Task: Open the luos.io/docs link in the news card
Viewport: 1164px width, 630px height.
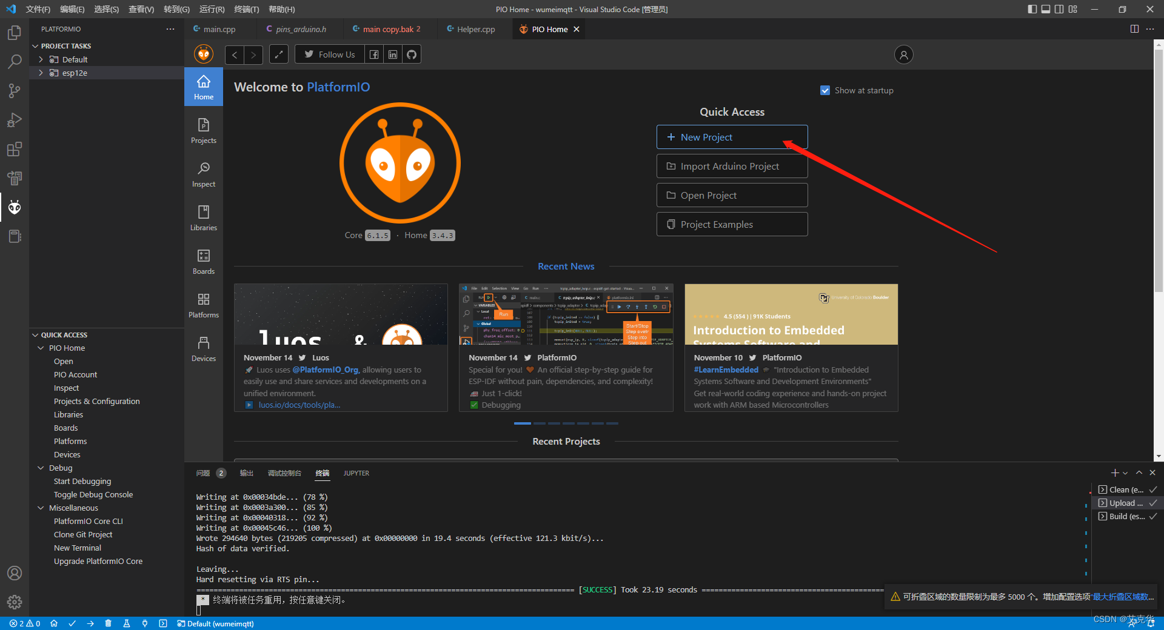Action: click(299, 405)
